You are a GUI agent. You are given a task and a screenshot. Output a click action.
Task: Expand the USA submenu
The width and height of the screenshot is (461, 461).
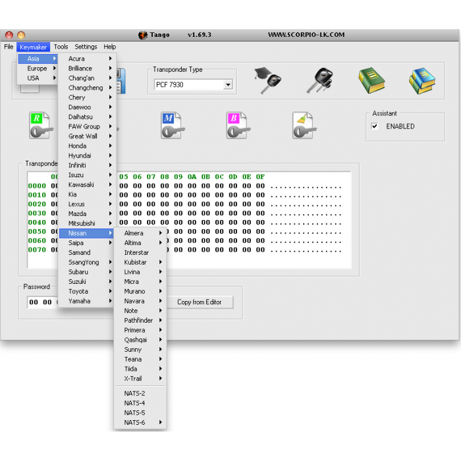tap(38, 78)
